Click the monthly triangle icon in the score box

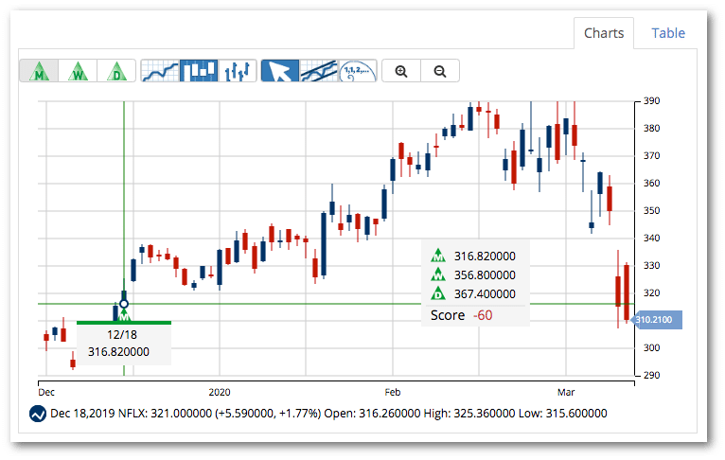tap(438, 256)
